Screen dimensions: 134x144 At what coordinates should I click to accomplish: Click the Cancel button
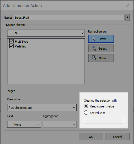pos(118,137)
